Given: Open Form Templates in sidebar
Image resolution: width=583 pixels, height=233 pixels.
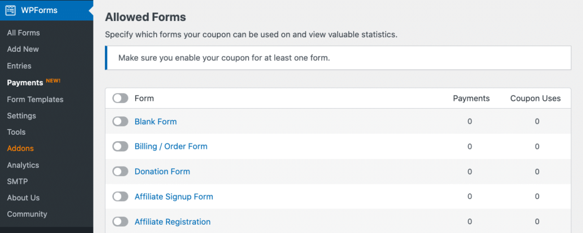Looking at the screenshot, I should (x=35, y=99).
